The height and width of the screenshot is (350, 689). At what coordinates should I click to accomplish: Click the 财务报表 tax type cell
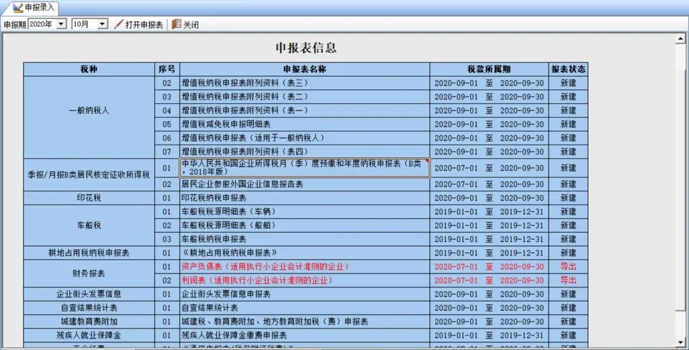pos(89,273)
